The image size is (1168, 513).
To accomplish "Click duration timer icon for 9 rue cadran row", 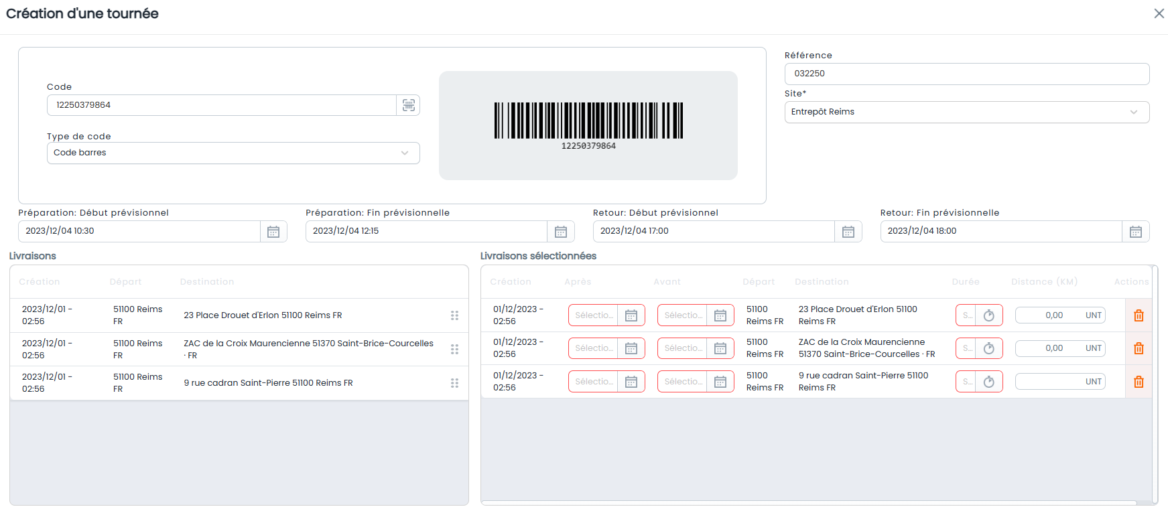I will (x=989, y=382).
